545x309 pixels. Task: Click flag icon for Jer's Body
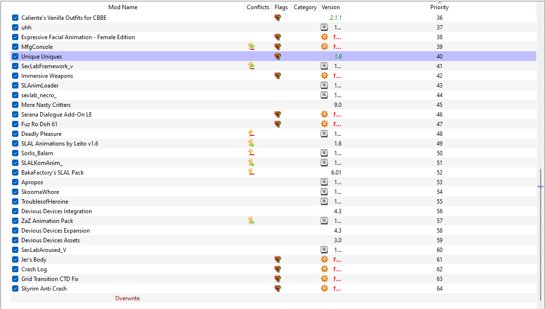[278, 260]
